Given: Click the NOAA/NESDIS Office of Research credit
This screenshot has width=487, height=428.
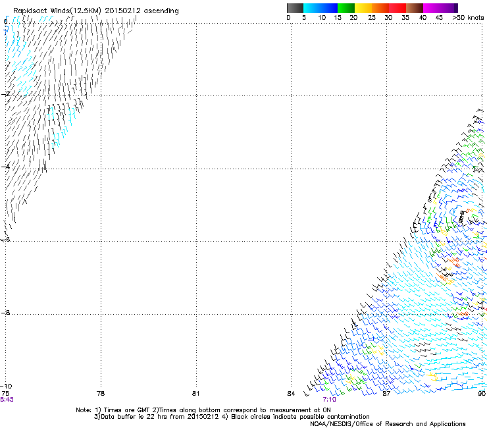Looking at the screenshot, I should point(388,423).
